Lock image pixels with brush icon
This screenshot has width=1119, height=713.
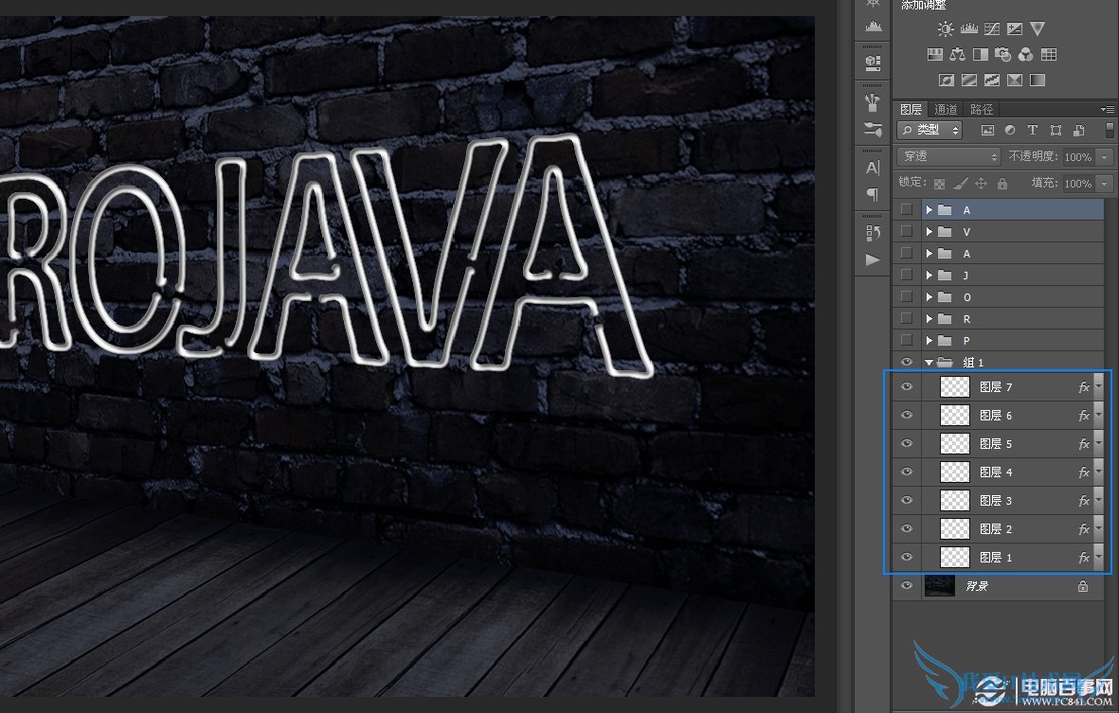(961, 184)
